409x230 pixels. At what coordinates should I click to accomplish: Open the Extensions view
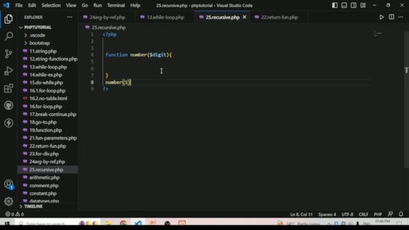(8, 88)
